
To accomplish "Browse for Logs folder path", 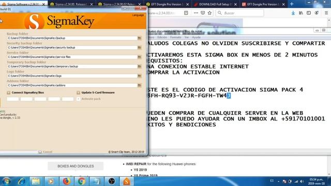I will [x=139, y=76].
